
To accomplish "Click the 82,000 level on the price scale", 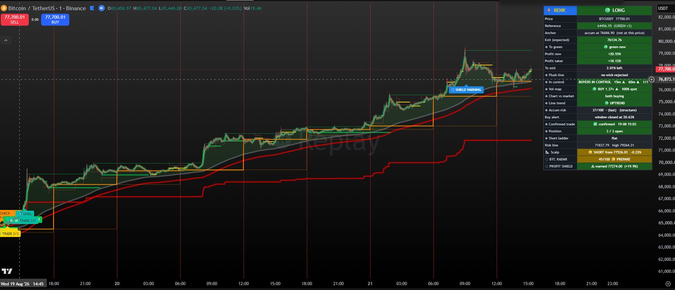I will (x=666, y=17).
